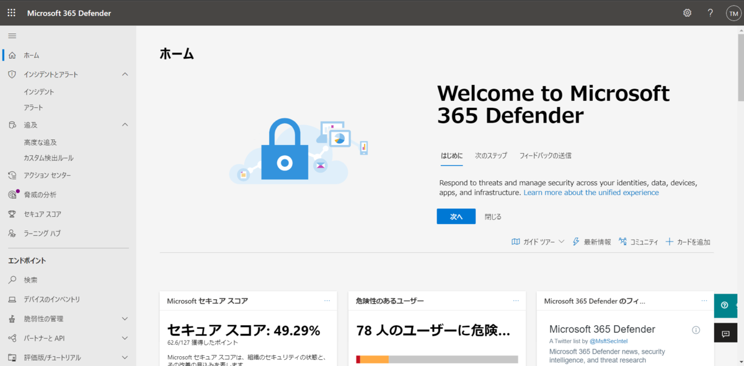This screenshot has width=744, height=366.
Task: Click the ガイド ツアー map icon
Action: (516, 242)
